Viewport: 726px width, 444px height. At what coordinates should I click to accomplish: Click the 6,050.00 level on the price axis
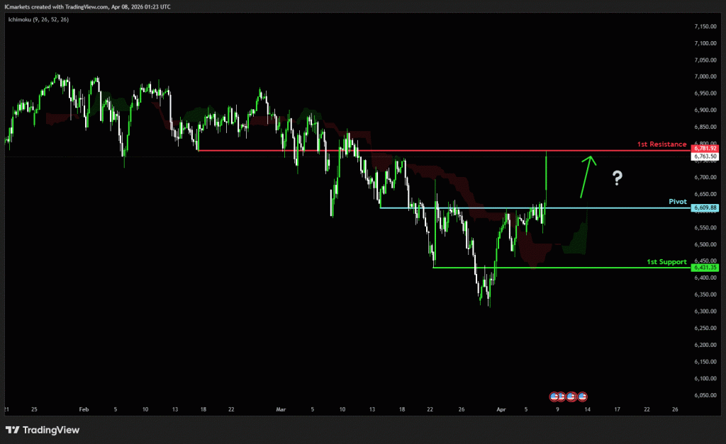(x=706, y=395)
